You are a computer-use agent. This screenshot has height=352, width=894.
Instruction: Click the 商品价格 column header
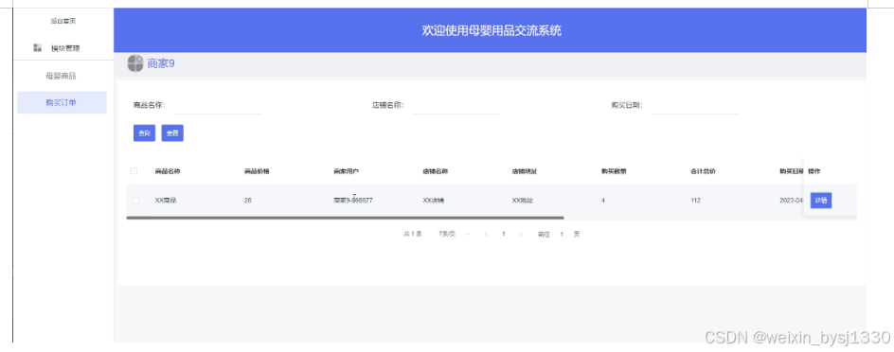[257, 171]
